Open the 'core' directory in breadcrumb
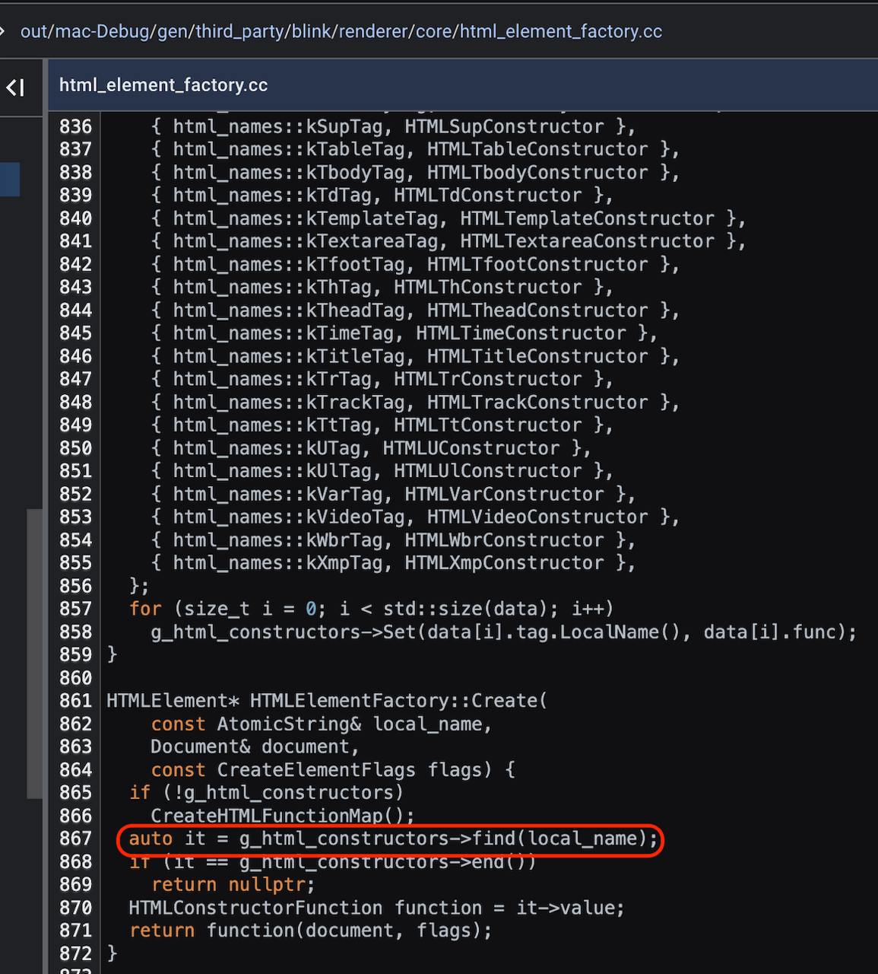Viewport: 878px width, 974px height. click(x=436, y=31)
